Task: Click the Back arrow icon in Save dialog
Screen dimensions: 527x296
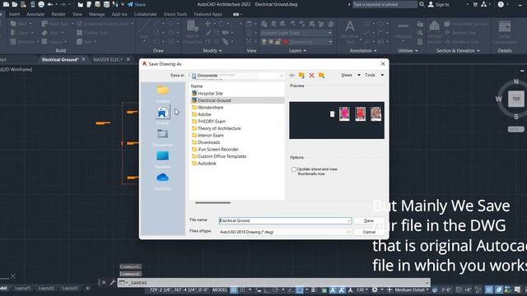Action: [x=292, y=75]
